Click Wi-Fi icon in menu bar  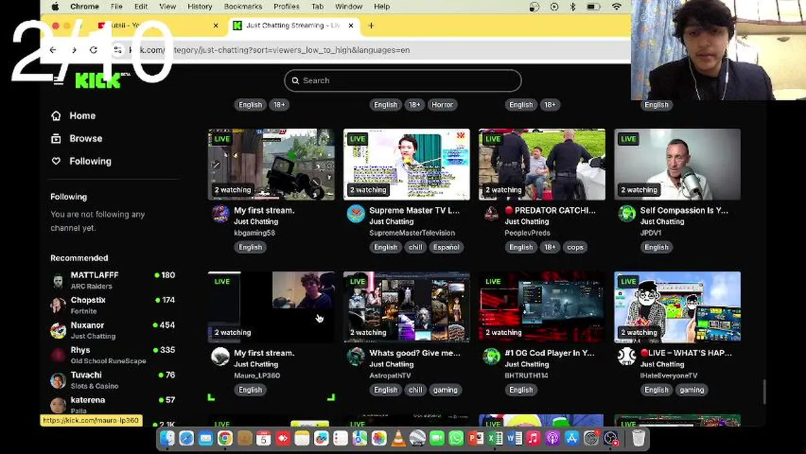click(x=617, y=7)
